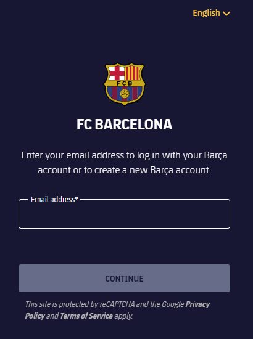The width and height of the screenshot is (253, 339).
Task: Click the CONTINUE button
Action: coord(125,278)
